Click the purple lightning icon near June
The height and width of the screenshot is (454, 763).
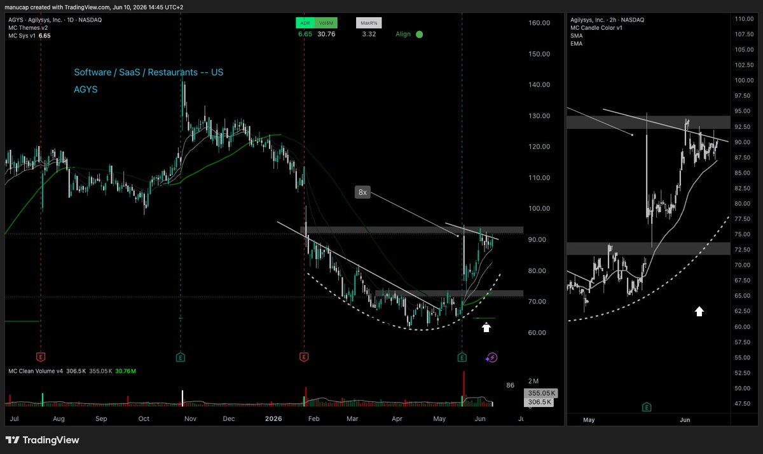pyautogui.click(x=491, y=357)
